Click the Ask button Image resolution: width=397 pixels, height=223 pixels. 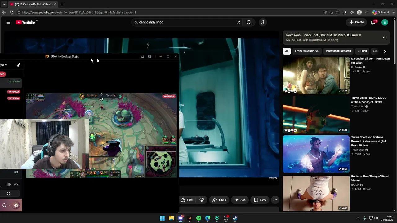pos(240,200)
